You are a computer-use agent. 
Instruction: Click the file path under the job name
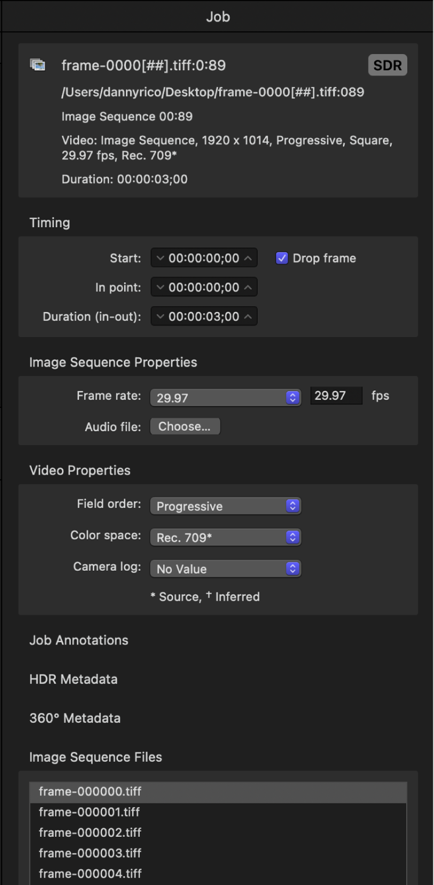(216, 92)
